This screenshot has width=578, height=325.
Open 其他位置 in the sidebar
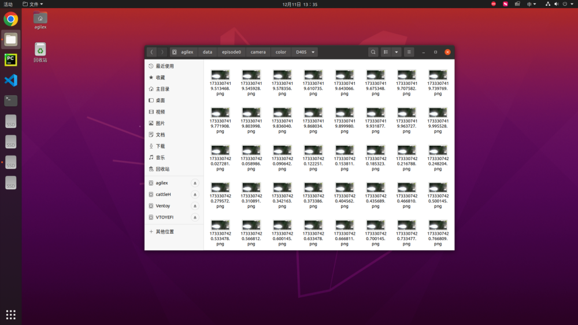coord(164,231)
